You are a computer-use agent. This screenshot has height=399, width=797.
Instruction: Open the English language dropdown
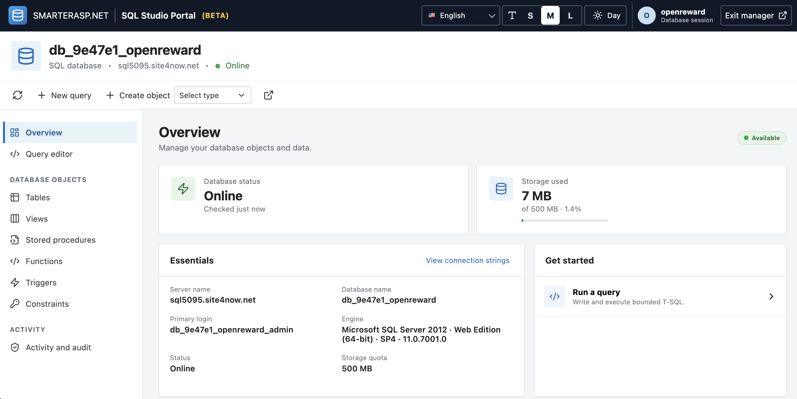point(460,16)
